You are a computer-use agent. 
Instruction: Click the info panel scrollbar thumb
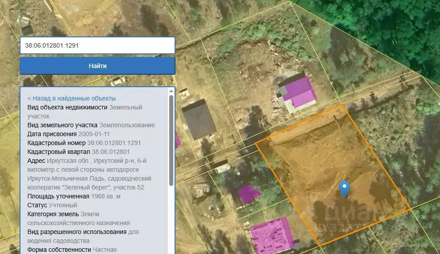[171, 140]
